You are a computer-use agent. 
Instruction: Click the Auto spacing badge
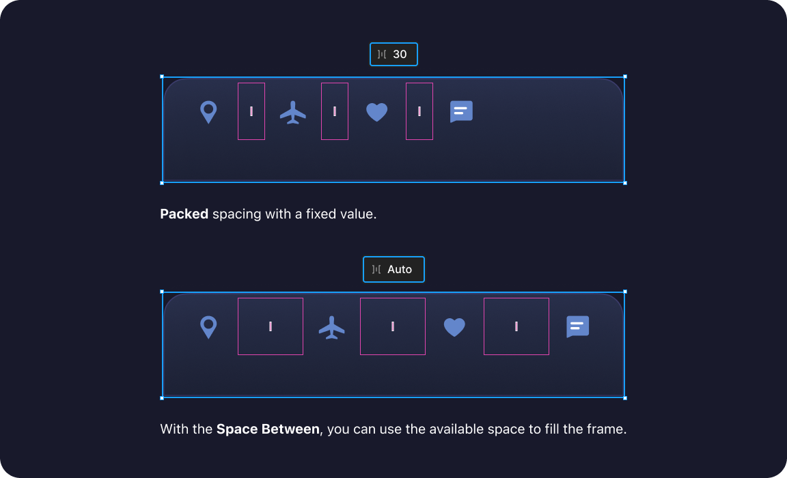coord(393,269)
